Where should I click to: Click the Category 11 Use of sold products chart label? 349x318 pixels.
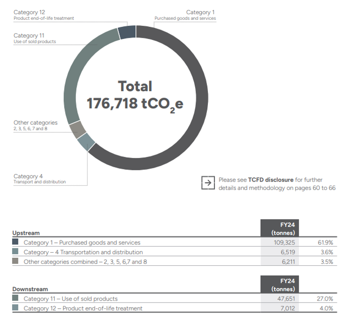pyautogui.click(x=35, y=38)
